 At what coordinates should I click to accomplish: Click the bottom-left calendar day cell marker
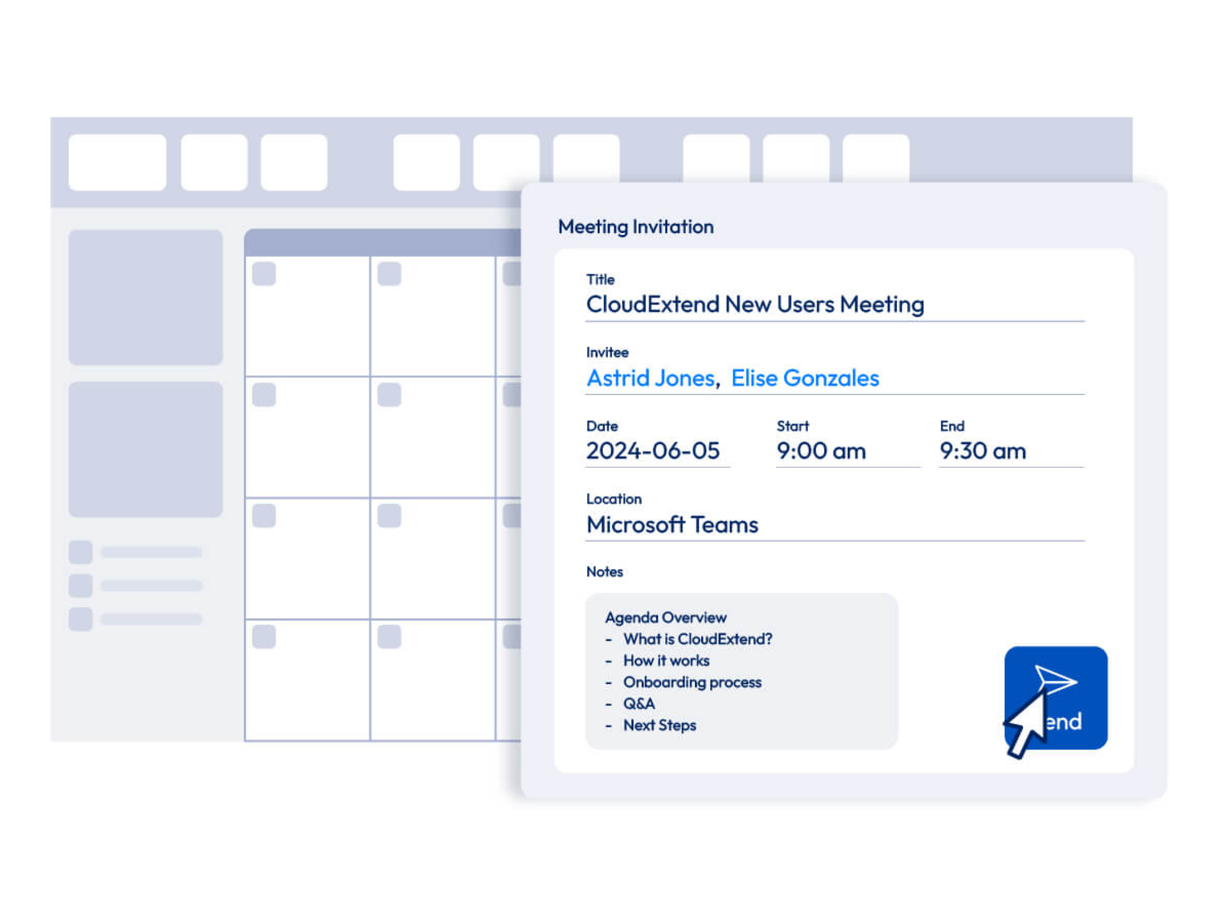tap(264, 636)
